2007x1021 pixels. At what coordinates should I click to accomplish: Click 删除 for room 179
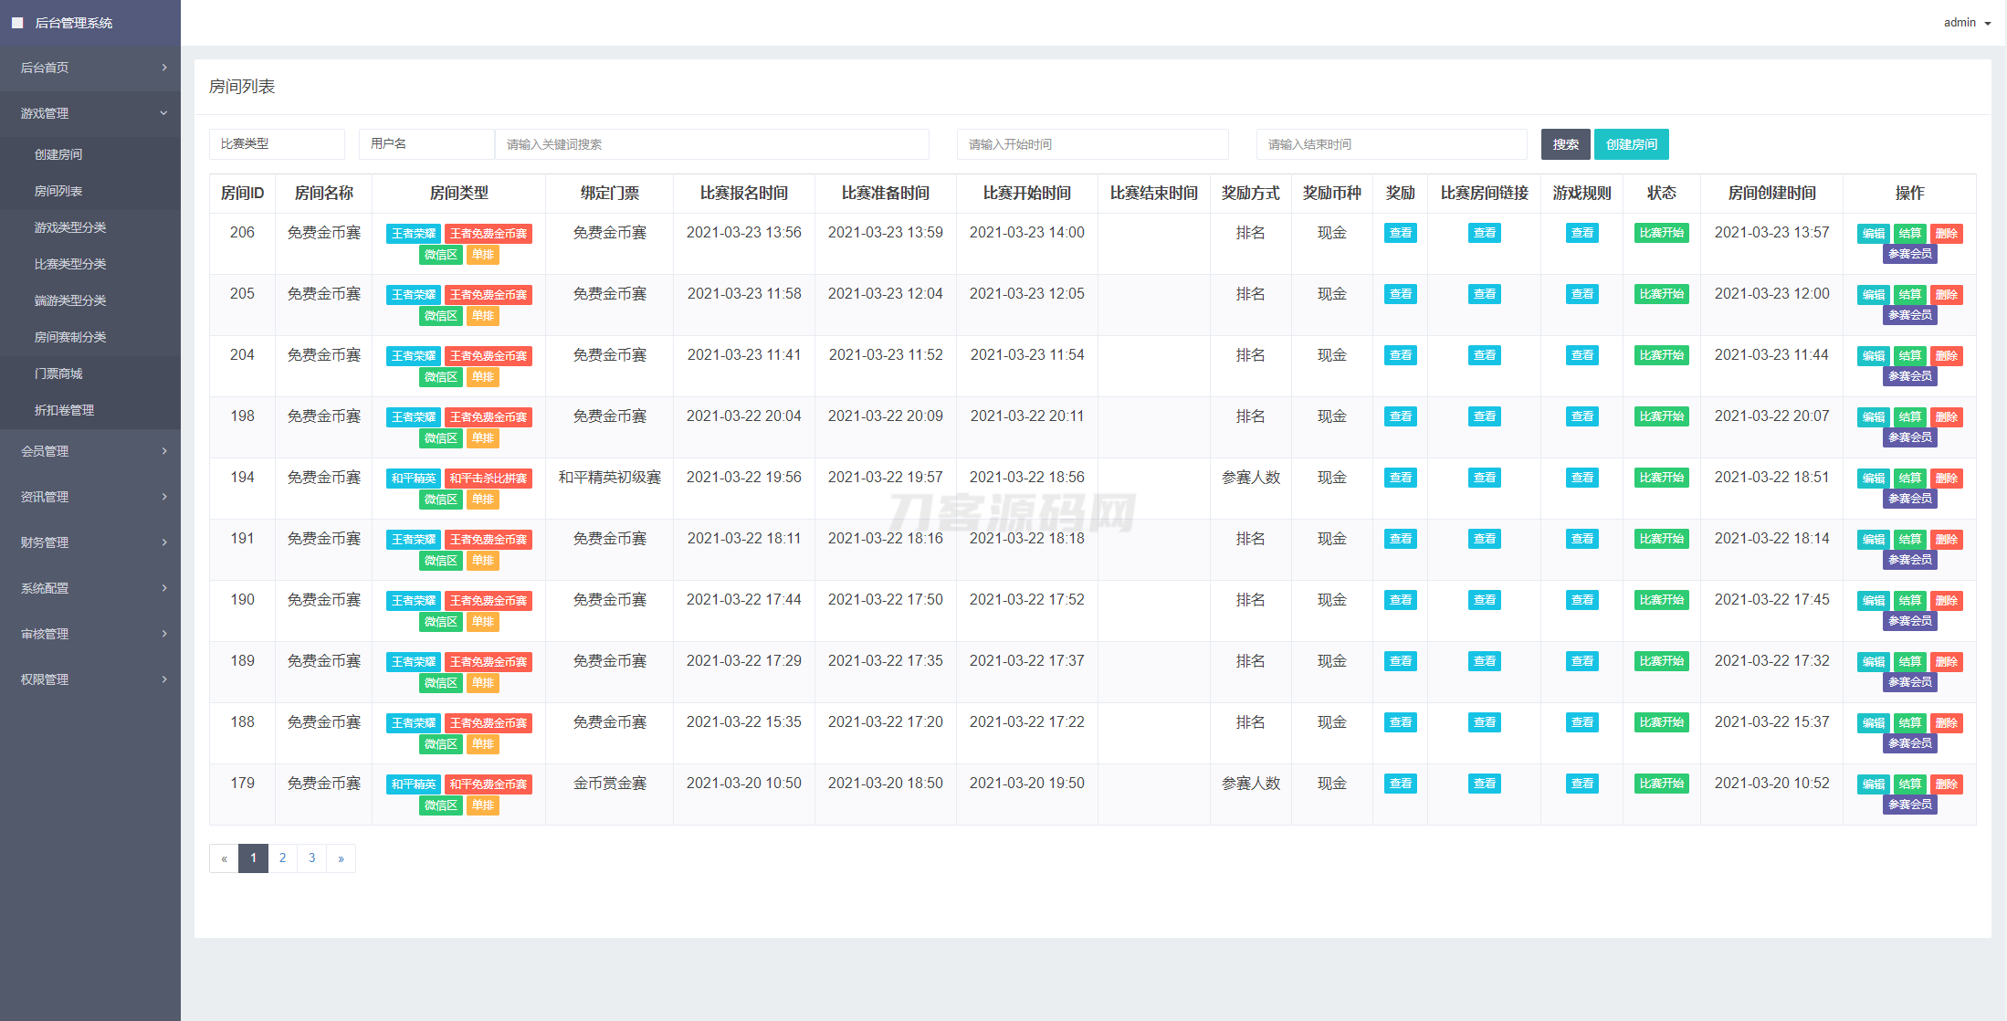(x=1947, y=784)
